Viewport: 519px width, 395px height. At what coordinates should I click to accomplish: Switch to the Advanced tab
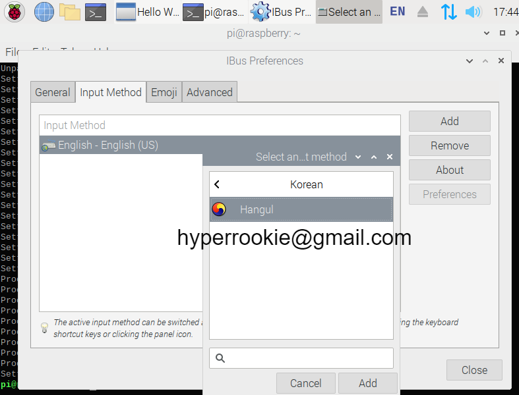(210, 92)
